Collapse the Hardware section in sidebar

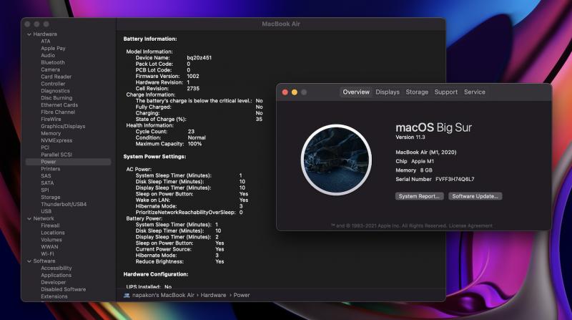(x=29, y=34)
